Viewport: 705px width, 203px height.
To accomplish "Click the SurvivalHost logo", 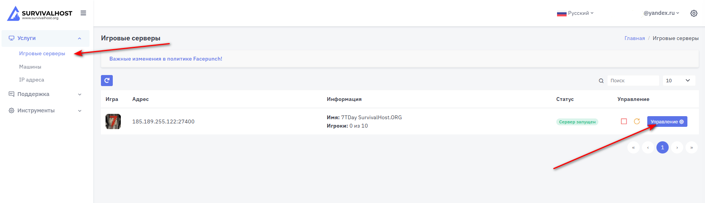I will point(39,13).
